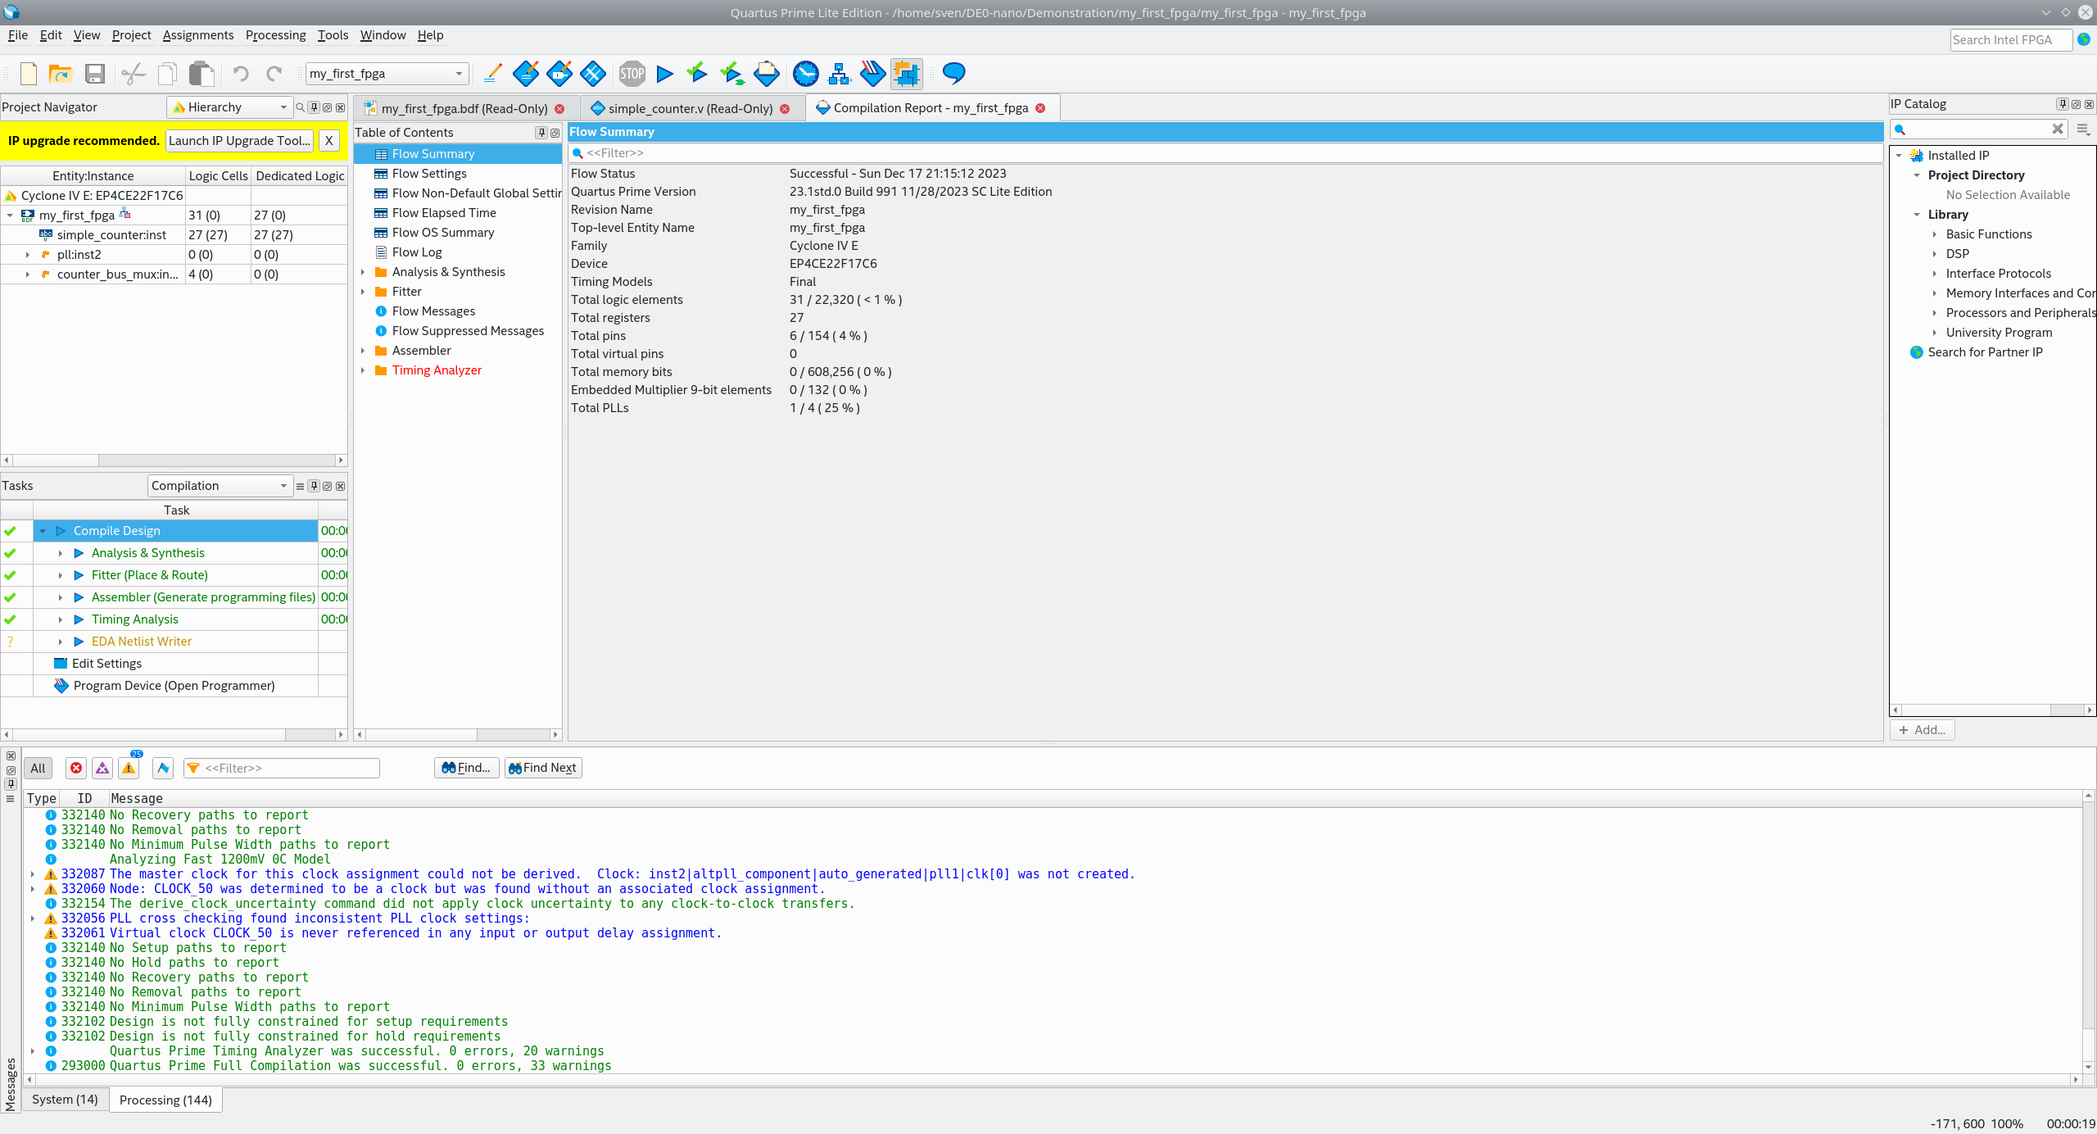Screen dimensions: 2097x1134
Task: Toggle critical warning messages filter
Action: pos(102,768)
